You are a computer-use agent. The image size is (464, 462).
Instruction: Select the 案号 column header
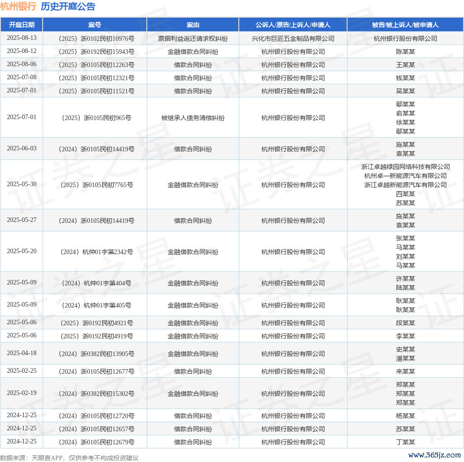(x=95, y=25)
